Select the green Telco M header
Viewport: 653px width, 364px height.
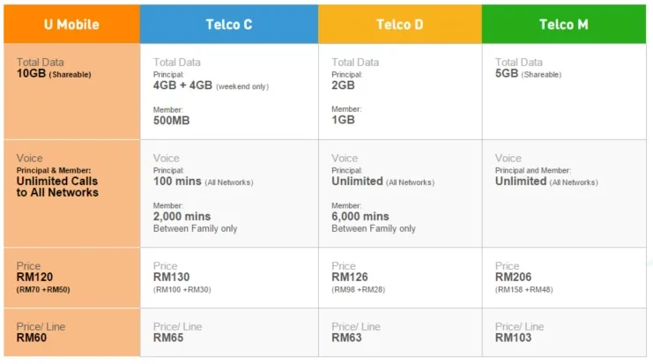564,24
